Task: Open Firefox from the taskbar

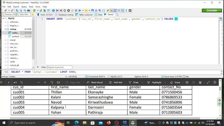Action: [108, 123]
